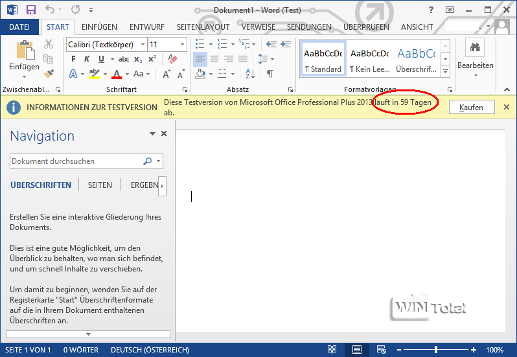This screenshot has width=517, height=357.
Task: Select print layout view
Action: click(357, 349)
